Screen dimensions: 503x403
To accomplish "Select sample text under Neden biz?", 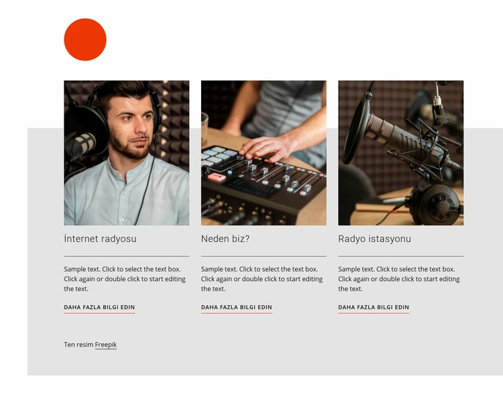I will point(262,279).
